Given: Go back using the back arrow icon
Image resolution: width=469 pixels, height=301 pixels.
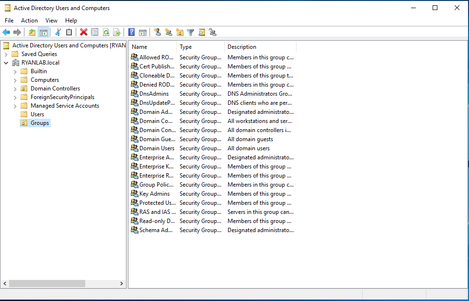Looking at the screenshot, I should (x=6, y=32).
